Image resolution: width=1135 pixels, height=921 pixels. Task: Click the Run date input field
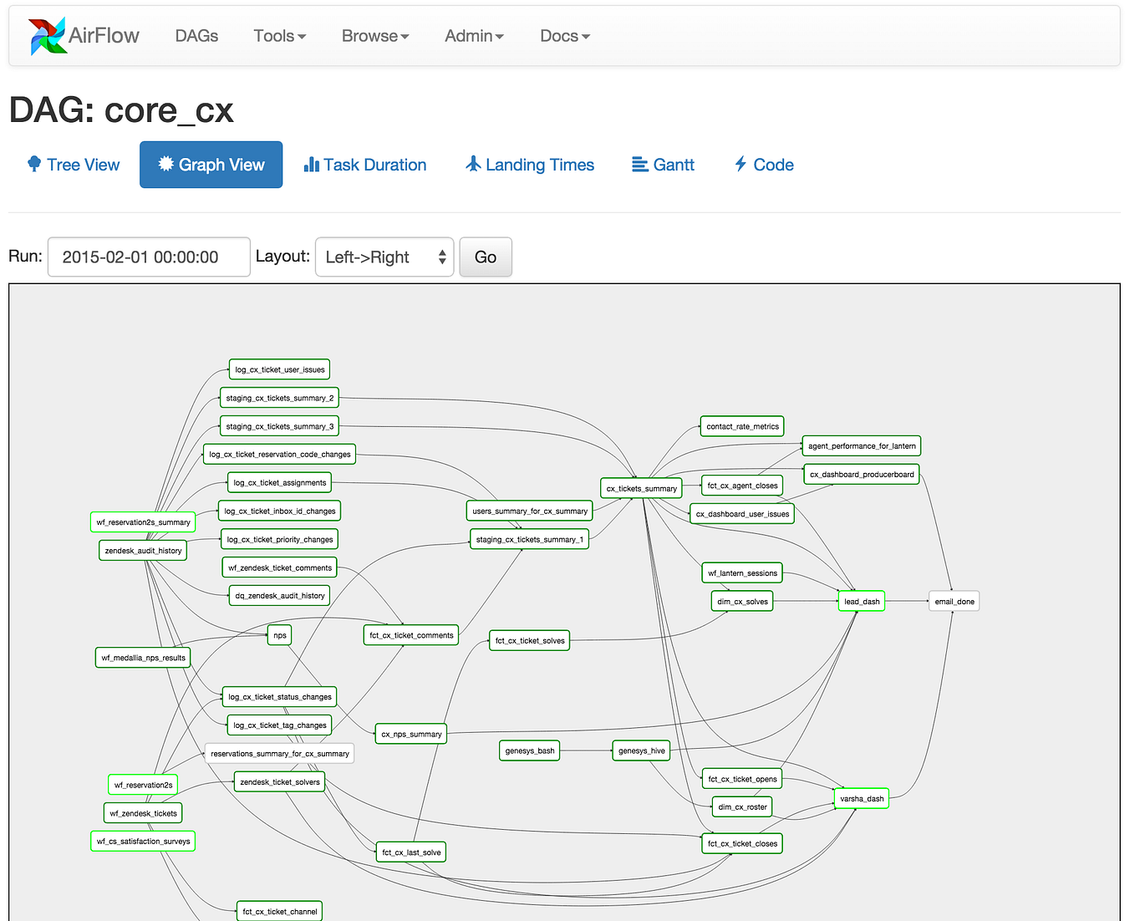[148, 257]
